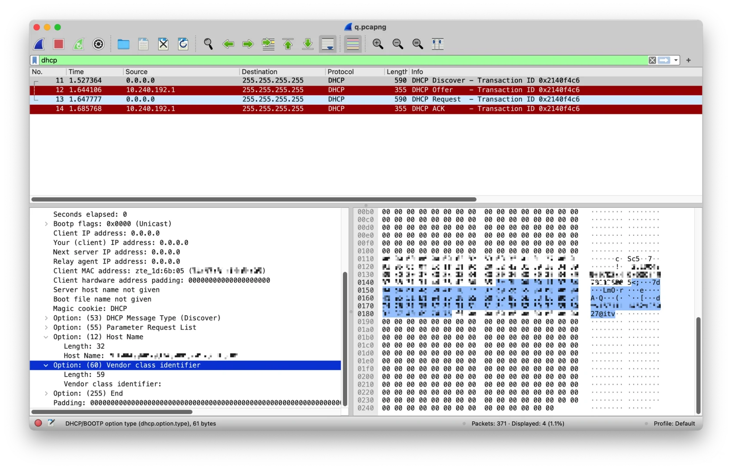Sort by Source column header
Image resolution: width=732 pixels, height=469 pixels.
coord(181,72)
